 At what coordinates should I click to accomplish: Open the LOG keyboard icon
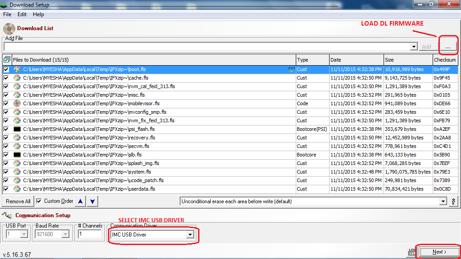[x=411, y=252]
